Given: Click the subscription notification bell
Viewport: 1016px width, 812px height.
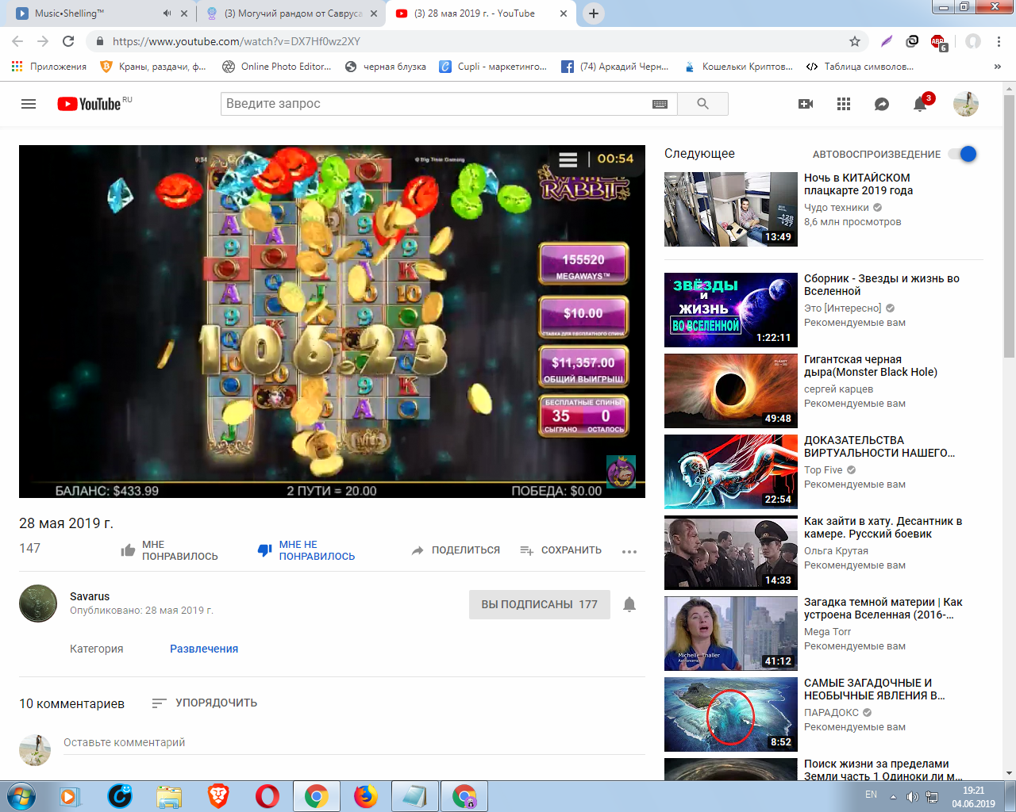Looking at the screenshot, I should click(629, 605).
